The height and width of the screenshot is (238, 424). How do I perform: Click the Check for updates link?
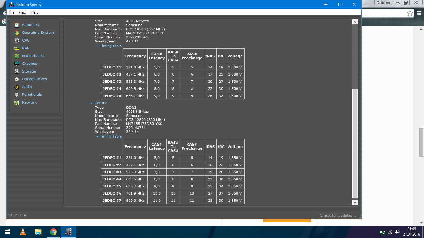338,215
